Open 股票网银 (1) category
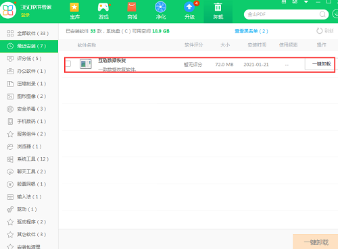338x249 pixels. point(29,184)
